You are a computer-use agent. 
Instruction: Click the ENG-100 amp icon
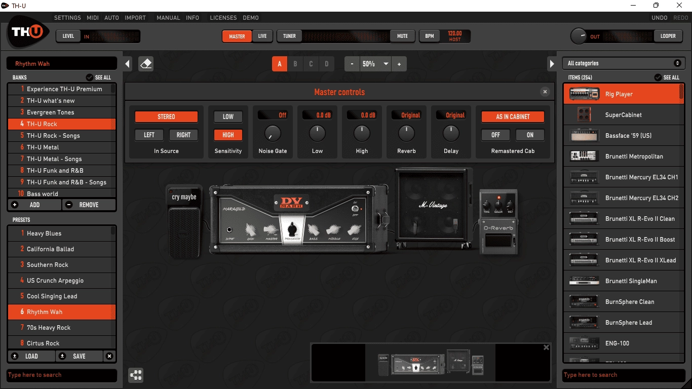point(584,343)
